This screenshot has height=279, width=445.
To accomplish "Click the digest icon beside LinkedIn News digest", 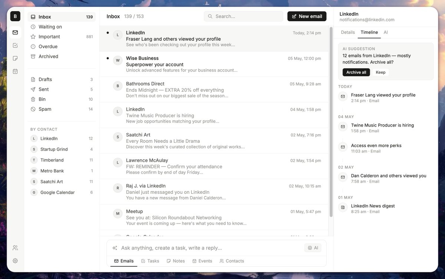I will (x=343, y=207).
